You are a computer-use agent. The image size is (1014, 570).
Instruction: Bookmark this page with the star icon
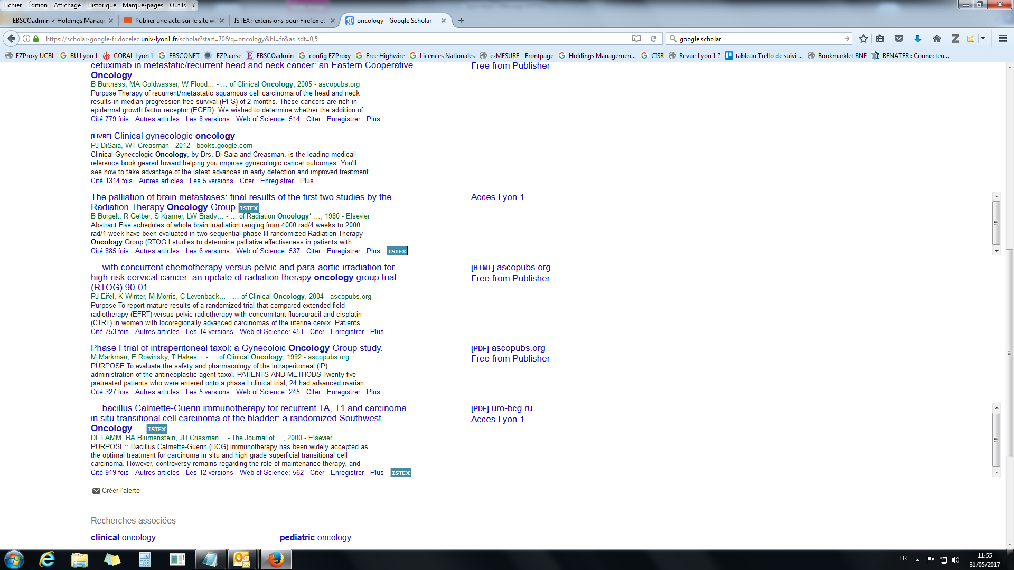click(x=863, y=39)
